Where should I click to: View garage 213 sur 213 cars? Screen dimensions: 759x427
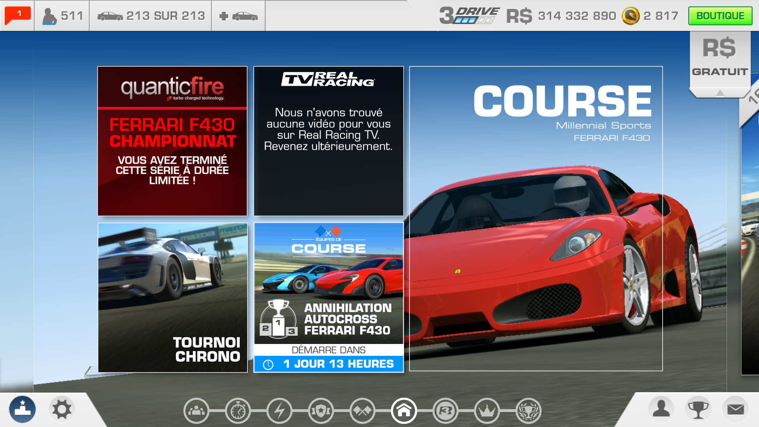pos(151,16)
